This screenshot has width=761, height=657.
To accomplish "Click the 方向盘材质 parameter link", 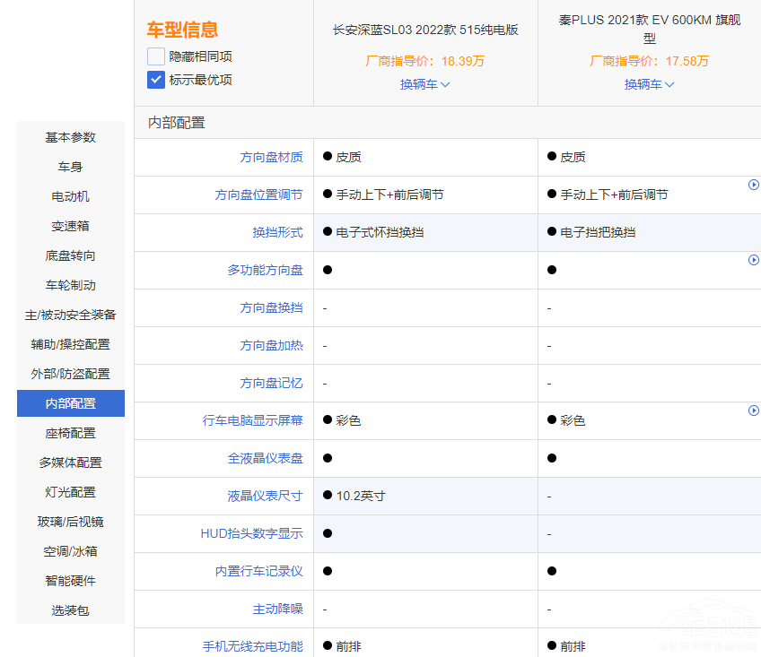I will 271,157.
